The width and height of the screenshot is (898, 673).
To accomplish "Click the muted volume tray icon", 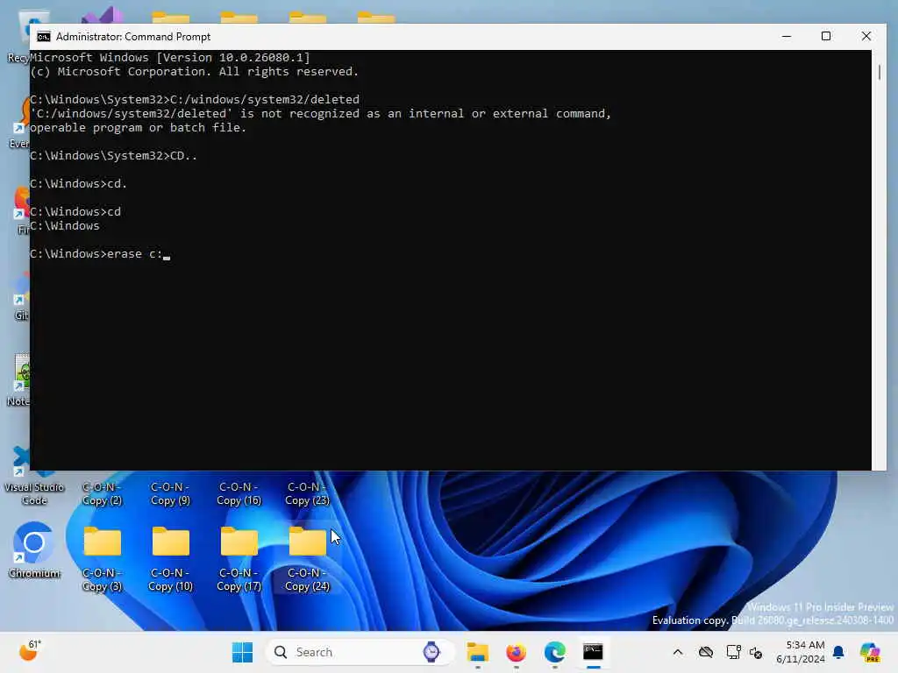I will (x=756, y=653).
